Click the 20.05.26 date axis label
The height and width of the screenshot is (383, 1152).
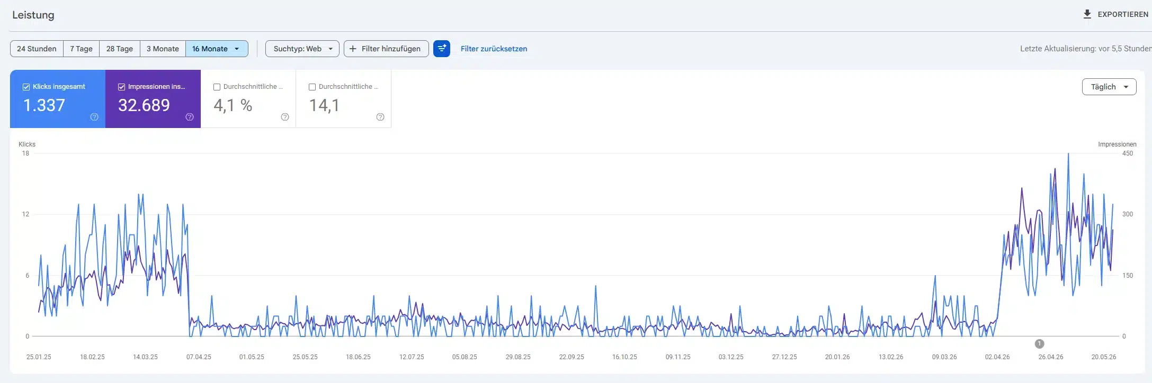coord(1104,357)
